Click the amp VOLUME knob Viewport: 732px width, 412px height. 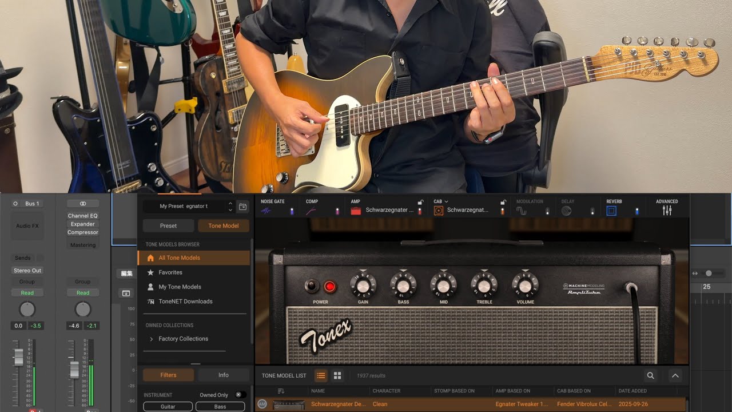[525, 285]
